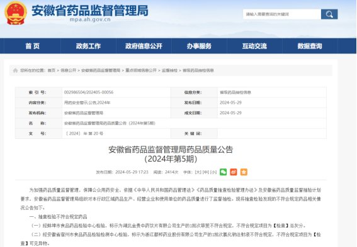Open the 首页 navigation tab
357x247 pixels.
(33, 46)
